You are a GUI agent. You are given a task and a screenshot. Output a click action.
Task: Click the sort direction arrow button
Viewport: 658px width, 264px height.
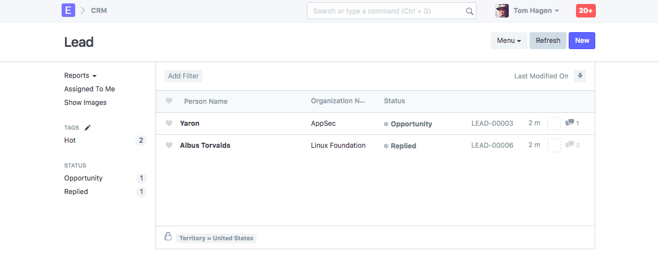[x=580, y=76]
